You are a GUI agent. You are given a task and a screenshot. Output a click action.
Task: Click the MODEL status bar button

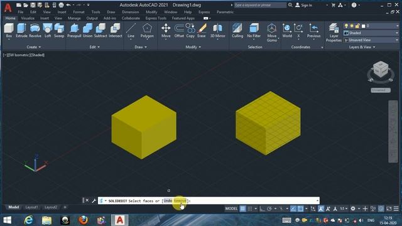[231, 208]
